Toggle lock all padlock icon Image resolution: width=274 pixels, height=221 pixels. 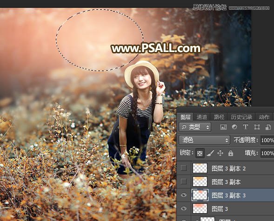click(x=231, y=153)
